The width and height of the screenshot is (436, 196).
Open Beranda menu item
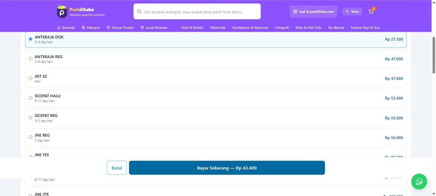point(66,27)
